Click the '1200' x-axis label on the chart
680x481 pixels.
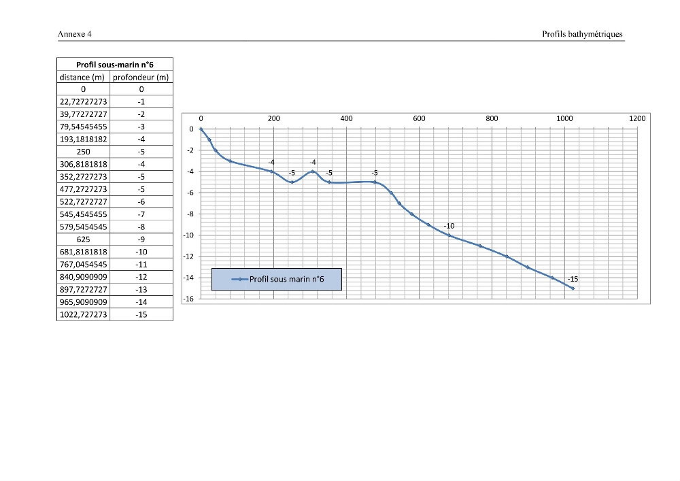(637, 118)
